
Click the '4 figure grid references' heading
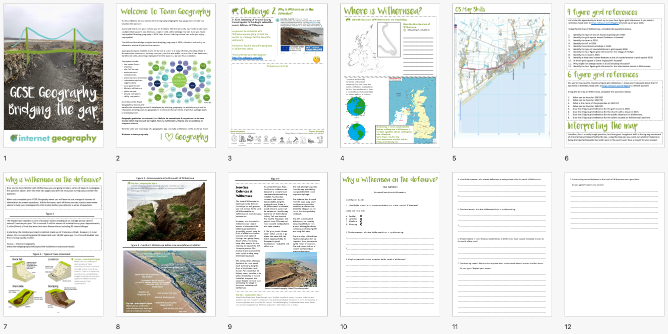point(603,12)
